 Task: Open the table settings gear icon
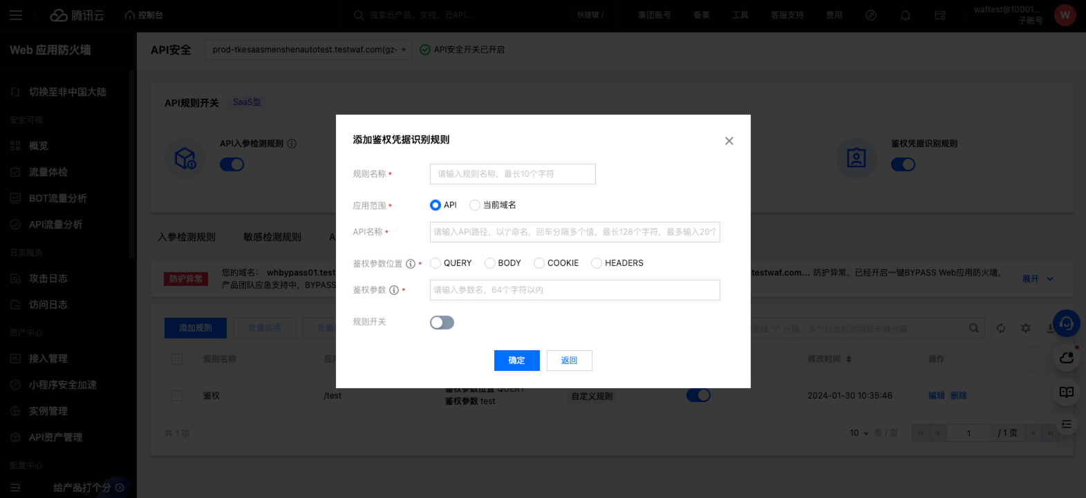tap(1026, 328)
